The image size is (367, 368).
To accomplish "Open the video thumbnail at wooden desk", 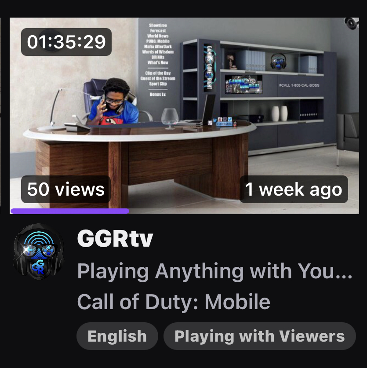I will coord(184,116).
